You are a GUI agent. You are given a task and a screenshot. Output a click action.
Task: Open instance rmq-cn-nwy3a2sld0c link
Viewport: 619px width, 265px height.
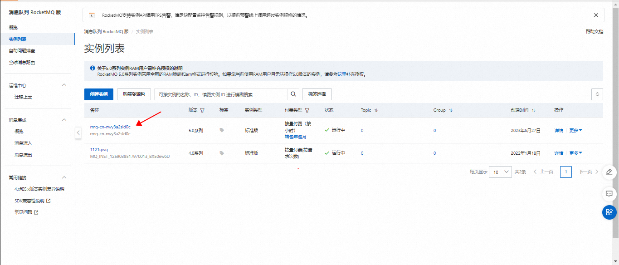coord(110,127)
